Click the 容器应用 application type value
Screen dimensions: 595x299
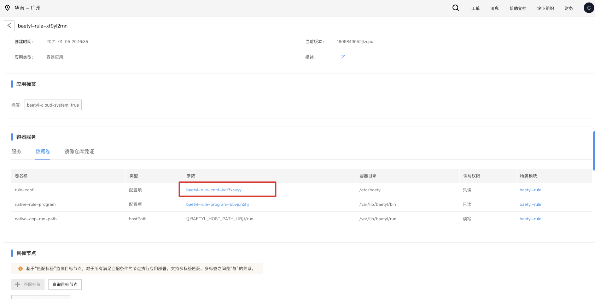(x=55, y=57)
